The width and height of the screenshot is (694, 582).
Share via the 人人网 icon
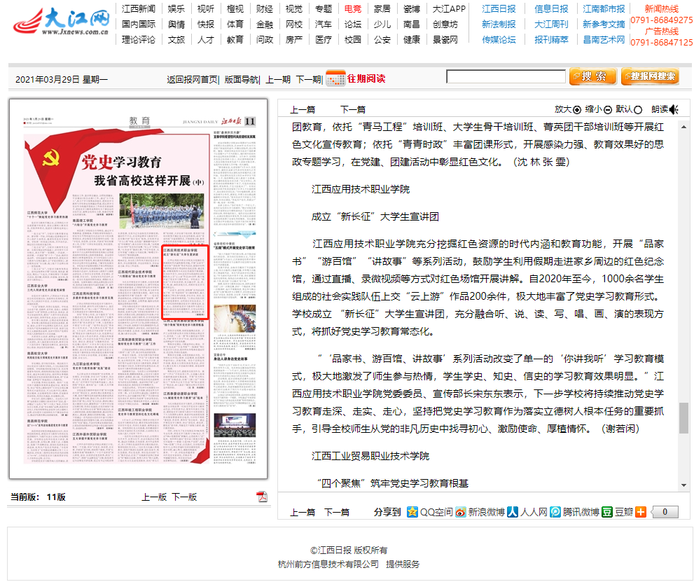click(513, 512)
